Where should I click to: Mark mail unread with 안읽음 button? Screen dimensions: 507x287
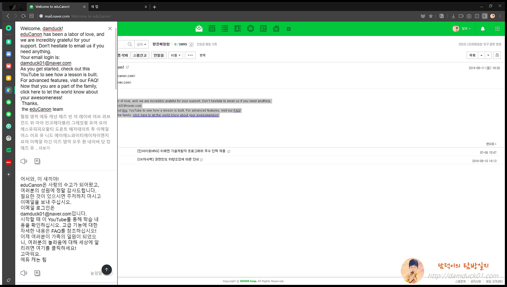159,55
